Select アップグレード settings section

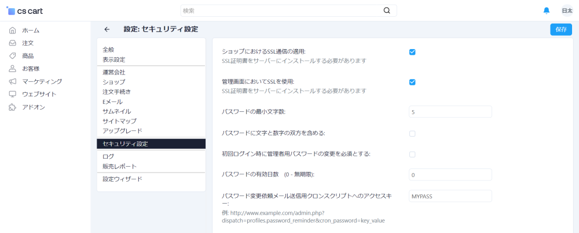122,131
